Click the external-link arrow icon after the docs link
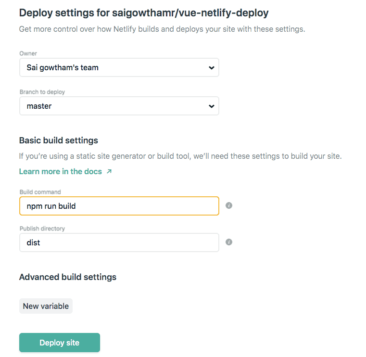 pos(109,171)
